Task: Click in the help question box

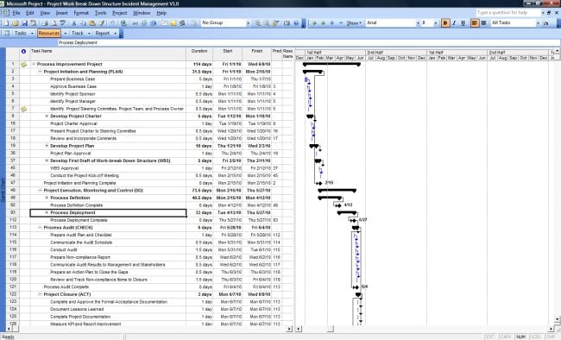Action: coord(508,13)
